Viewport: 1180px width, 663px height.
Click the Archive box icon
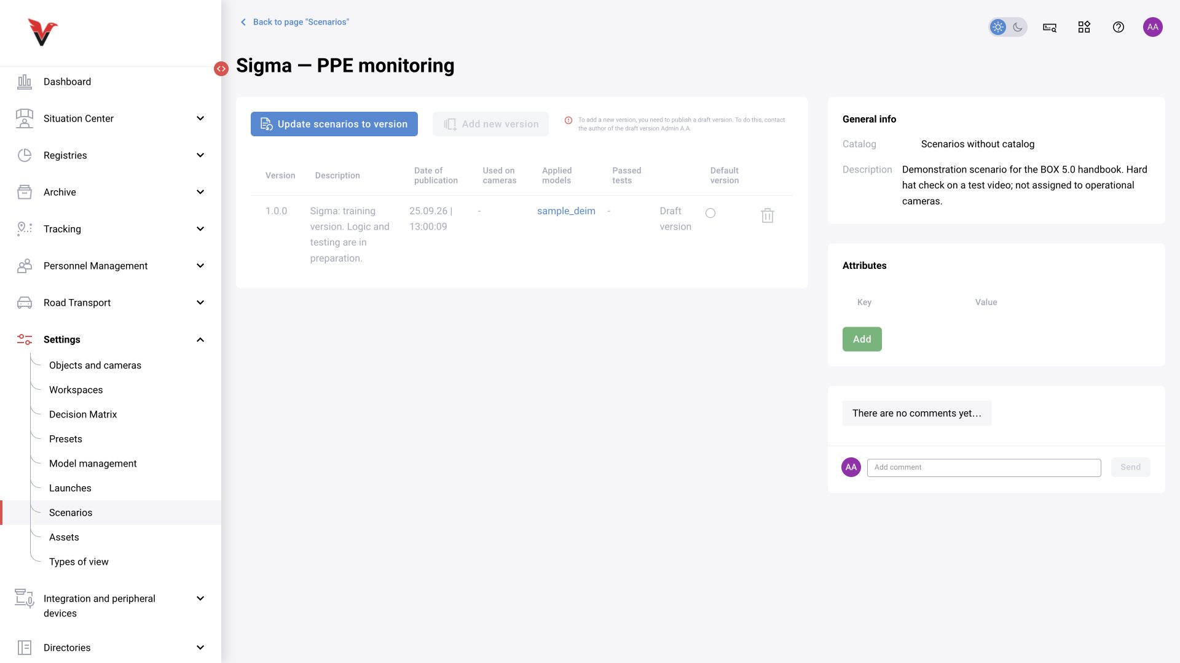[x=25, y=192]
